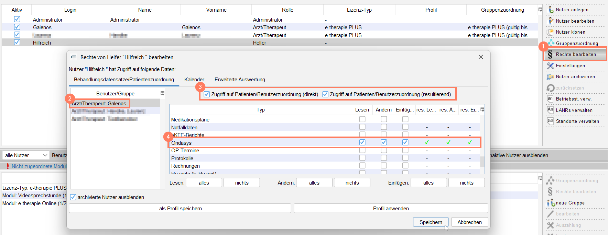Click the Standorte verwalten icon
Image resolution: width=608 pixels, height=235 pixels.
(x=550, y=121)
